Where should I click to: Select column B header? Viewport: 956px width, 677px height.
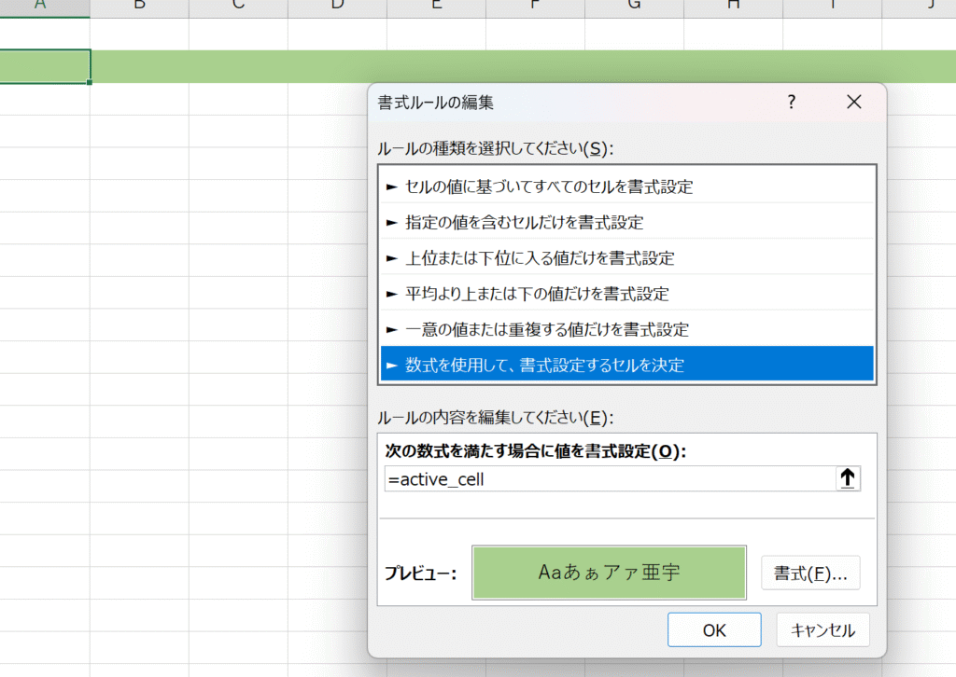click(139, 7)
